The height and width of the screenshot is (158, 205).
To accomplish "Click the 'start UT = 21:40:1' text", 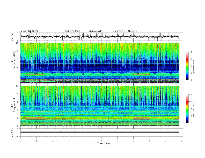I will coord(125,31).
